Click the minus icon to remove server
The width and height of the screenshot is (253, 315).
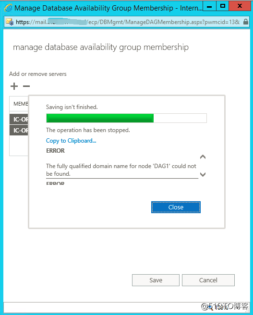click(26, 86)
